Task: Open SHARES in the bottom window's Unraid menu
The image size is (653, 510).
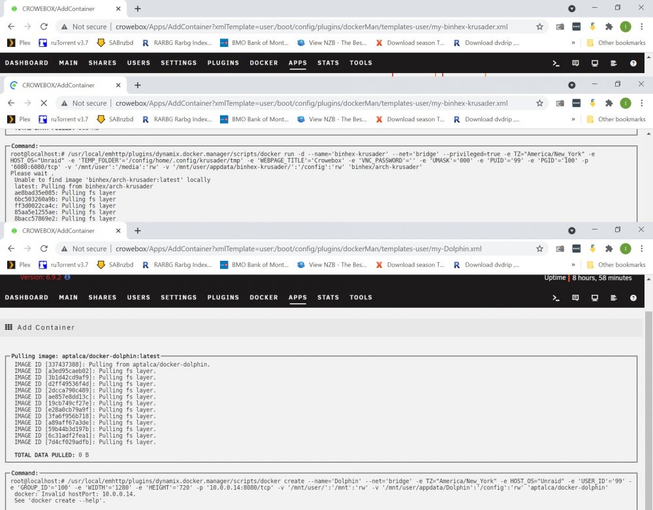Action: pos(103,297)
